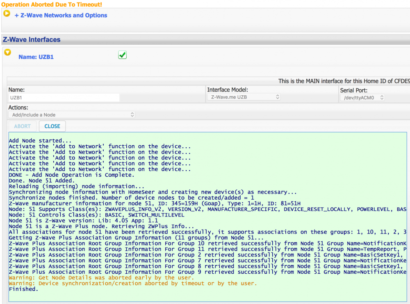Screen dimensions: 410x304
Task: Focus the Name text field containing UZB1
Action: [x=64, y=98]
